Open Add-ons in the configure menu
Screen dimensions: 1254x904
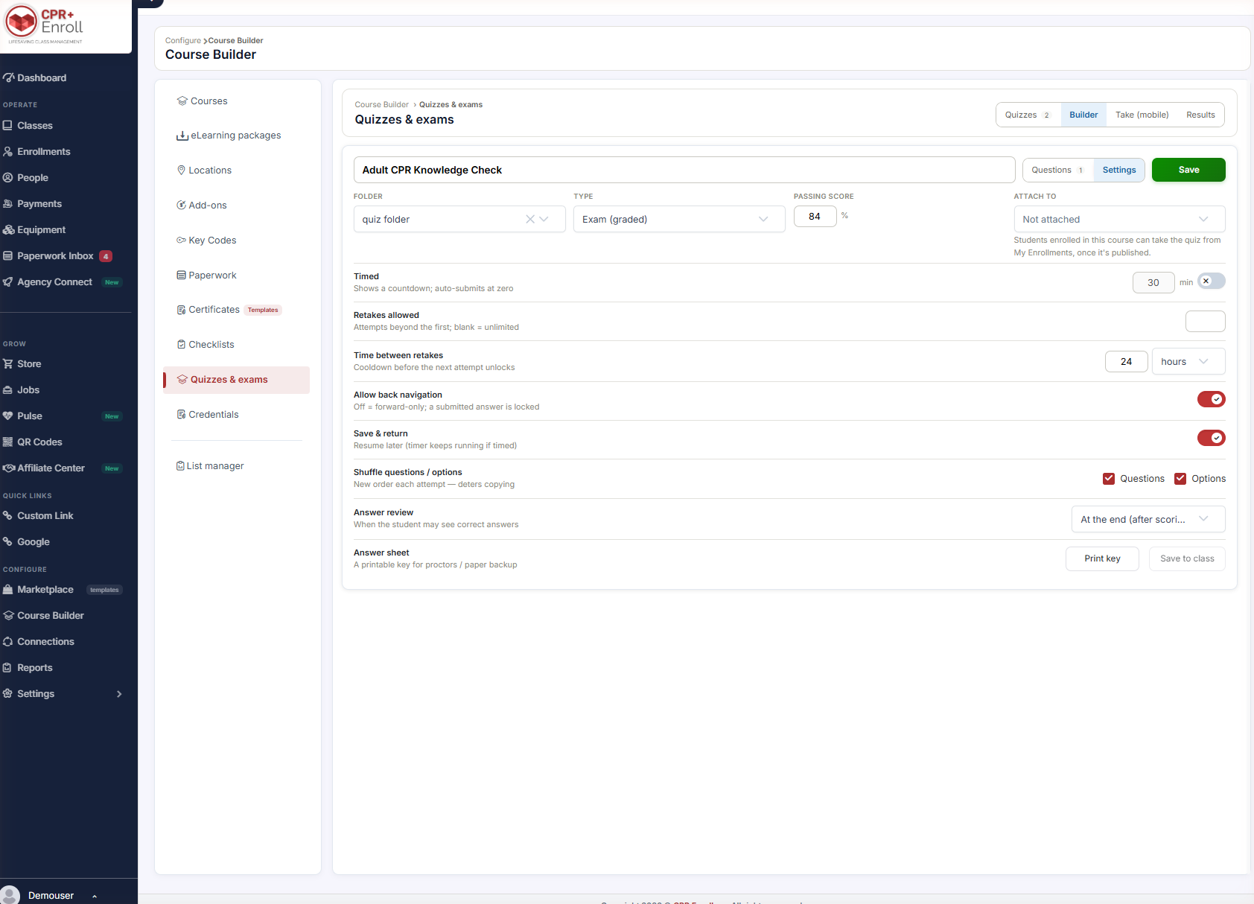point(236,206)
